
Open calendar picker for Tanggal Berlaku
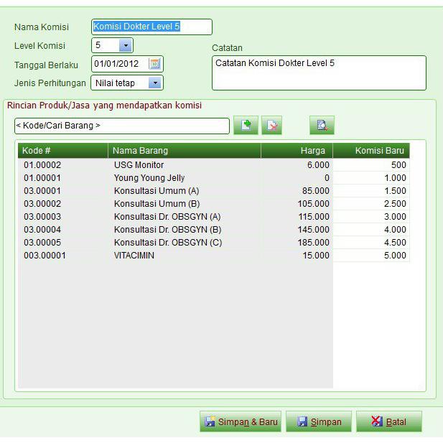(155, 64)
